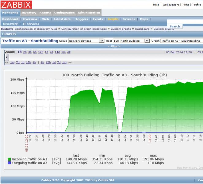
Task: Set zoom to 12h
Action: coord(40,52)
